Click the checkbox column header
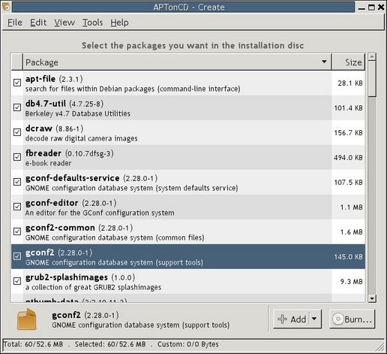The height and width of the screenshot is (354, 387). pyautogui.click(x=17, y=62)
